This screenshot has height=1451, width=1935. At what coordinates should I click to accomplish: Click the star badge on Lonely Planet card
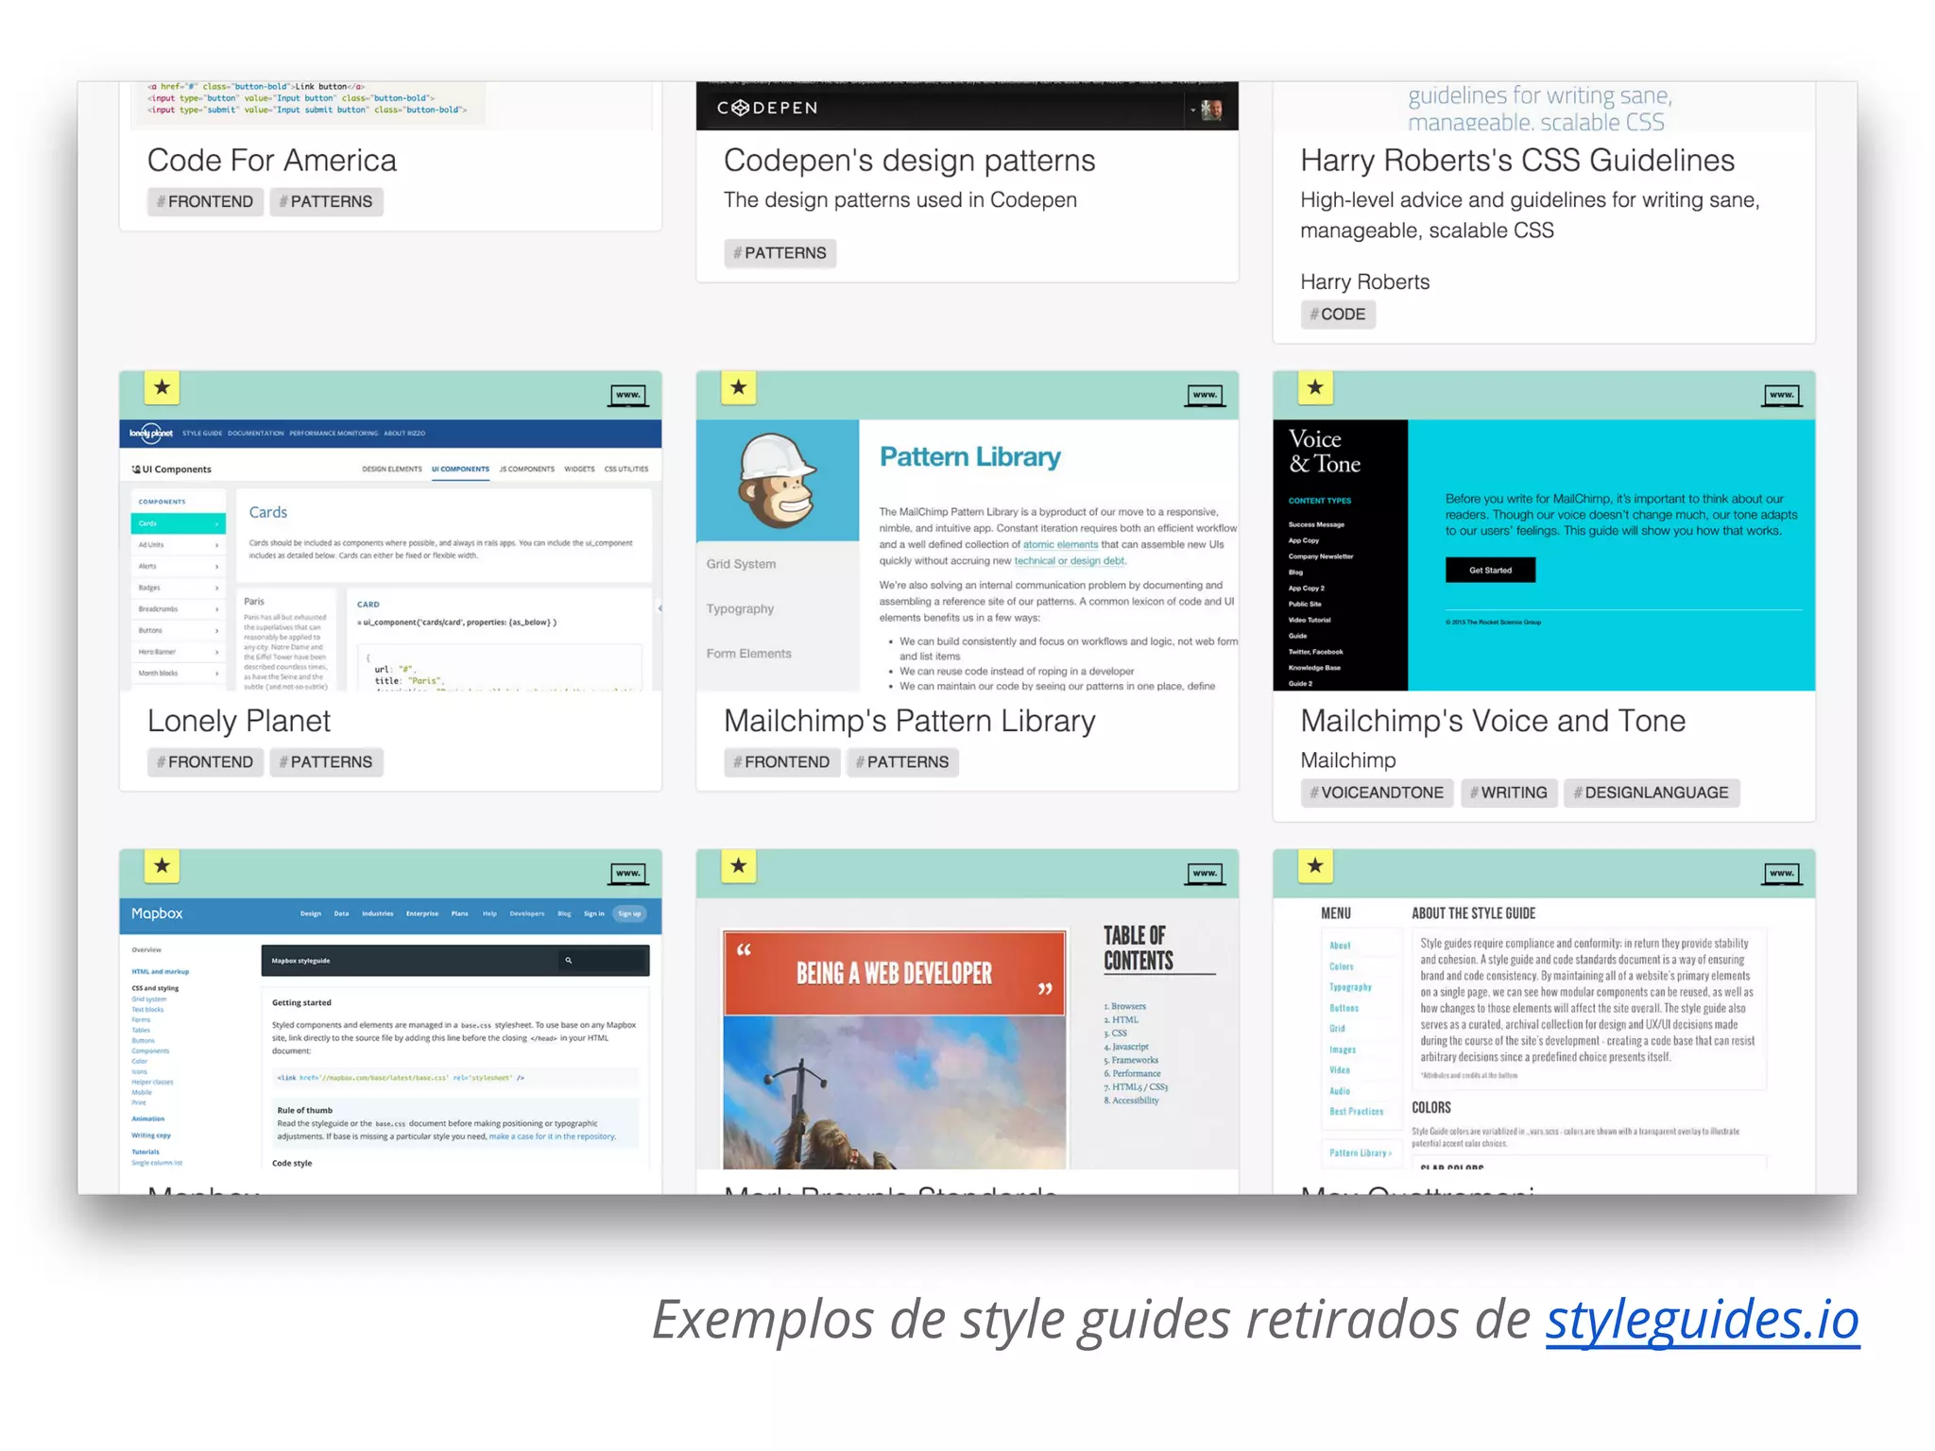[x=162, y=387]
